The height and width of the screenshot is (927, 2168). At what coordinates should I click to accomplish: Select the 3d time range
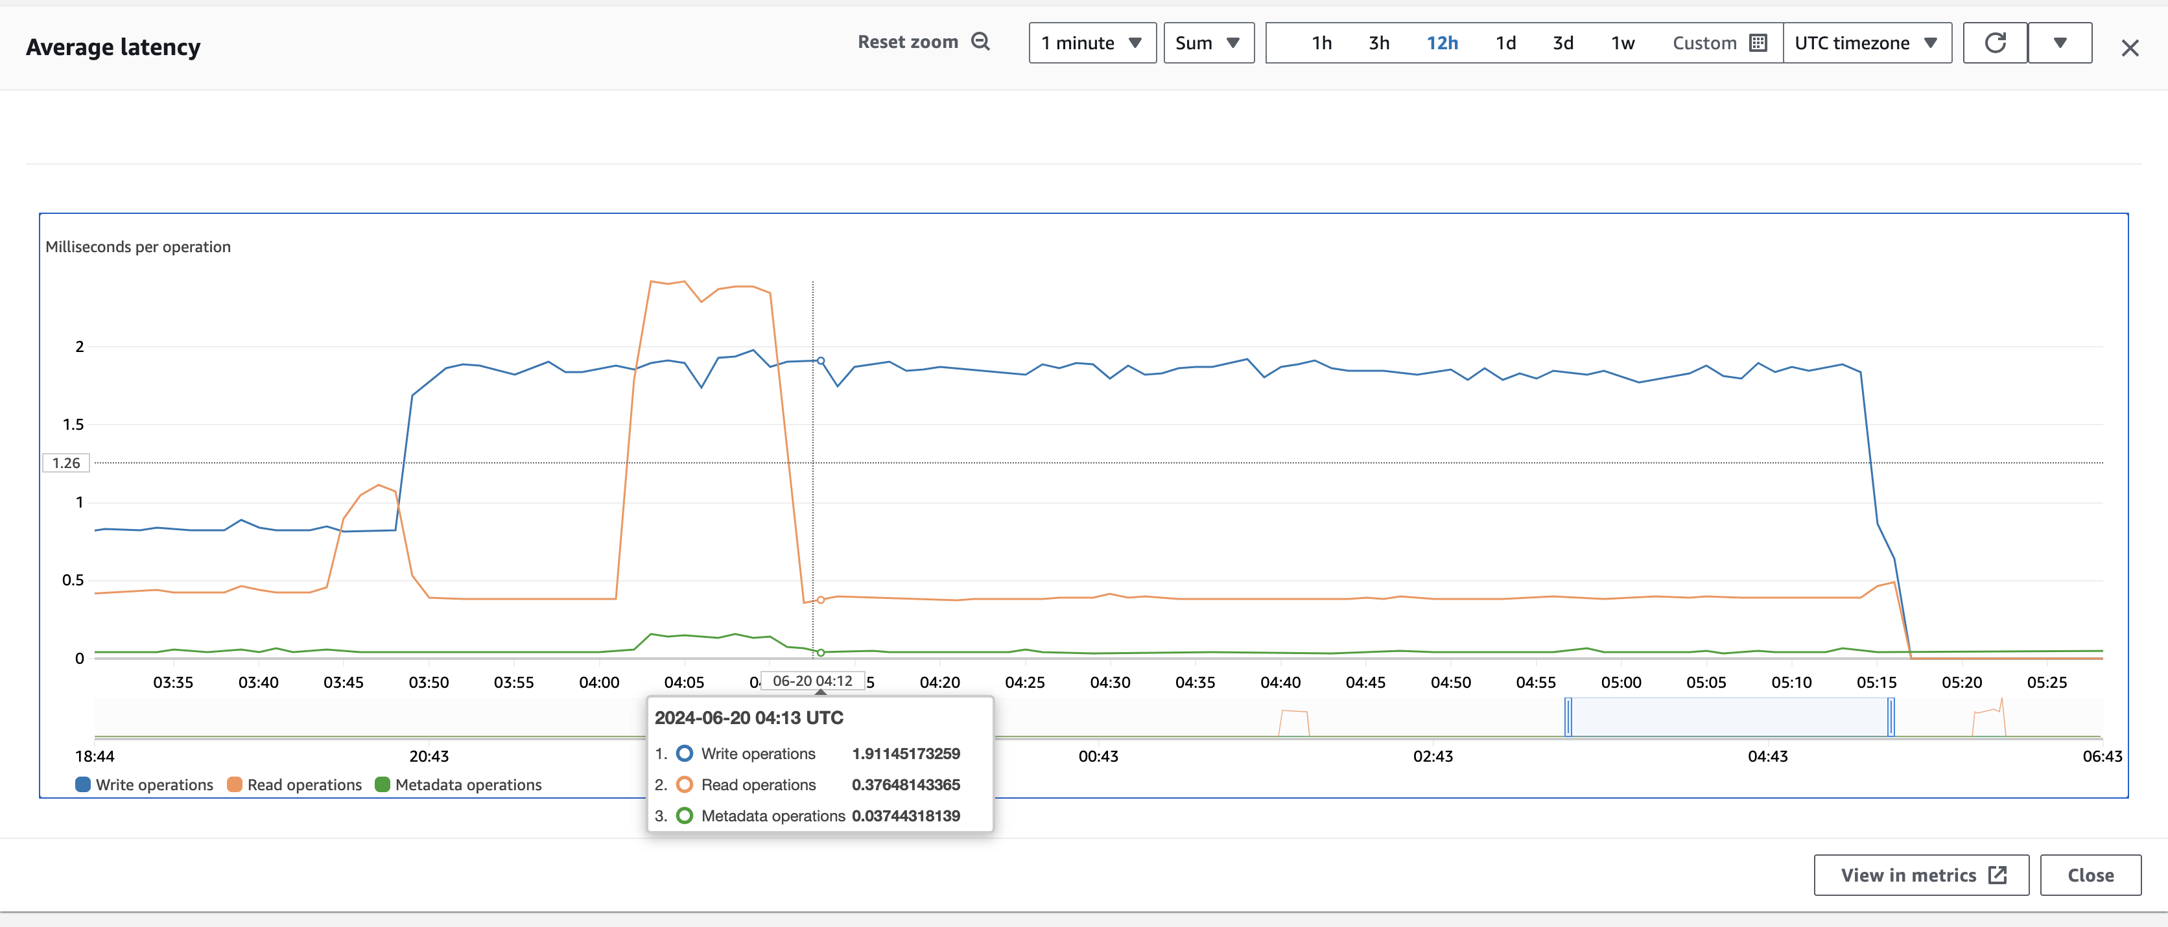pyautogui.click(x=1563, y=43)
